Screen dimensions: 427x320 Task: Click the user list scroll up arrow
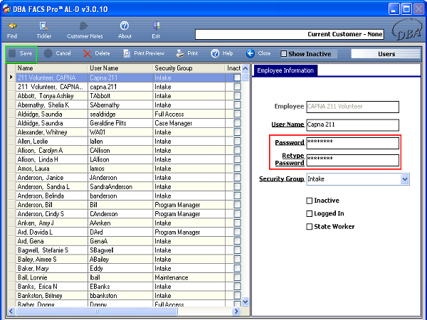pyautogui.click(x=245, y=68)
